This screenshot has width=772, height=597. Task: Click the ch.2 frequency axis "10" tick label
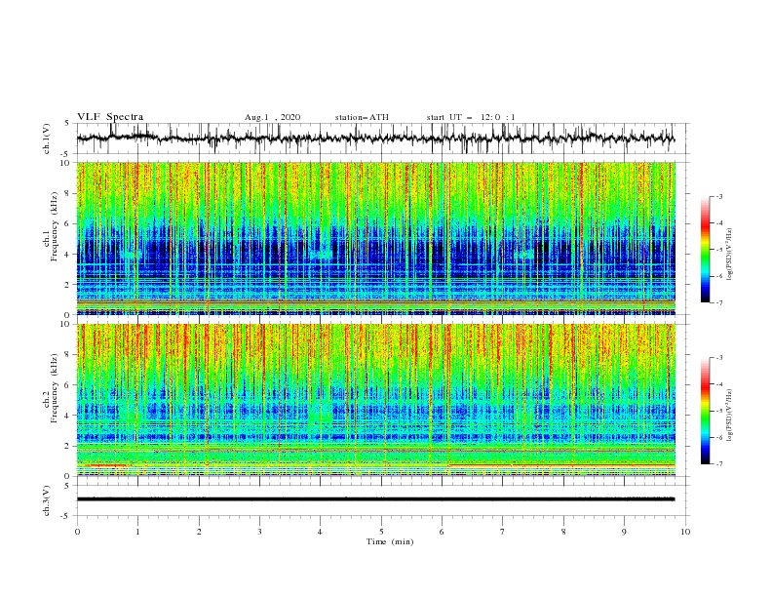(67, 324)
